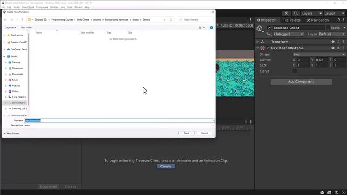Open the Layout dropdown
Image resolution: width=347 pixels, height=195 pixels.
point(334,14)
